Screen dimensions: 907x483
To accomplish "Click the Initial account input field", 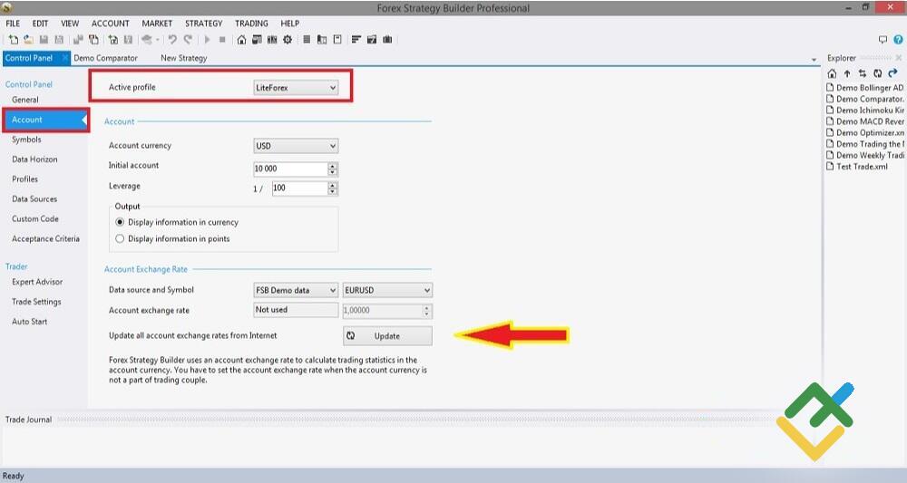I will click(290, 169).
